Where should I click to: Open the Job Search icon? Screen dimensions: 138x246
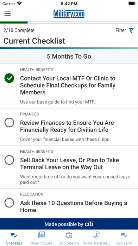[x=69, y=235]
